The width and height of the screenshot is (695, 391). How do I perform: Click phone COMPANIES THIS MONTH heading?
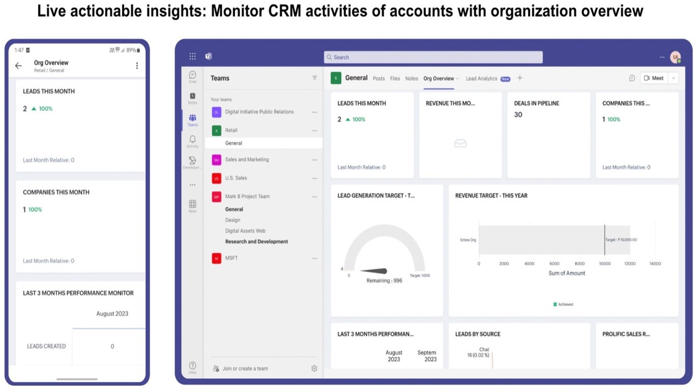click(56, 192)
